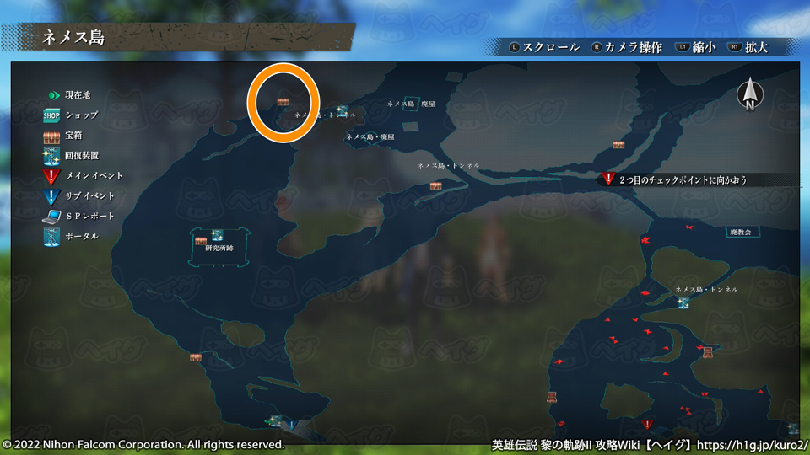Select the main event marker for the second checkpoint

pyautogui.click(x=609, y=179)
